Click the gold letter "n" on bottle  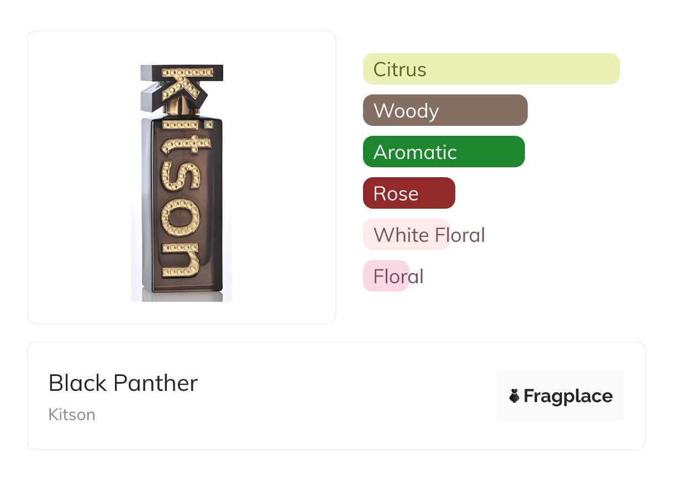pos(180,261)
